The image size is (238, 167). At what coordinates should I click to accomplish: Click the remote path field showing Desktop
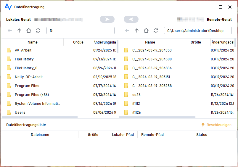click(198, 31)
